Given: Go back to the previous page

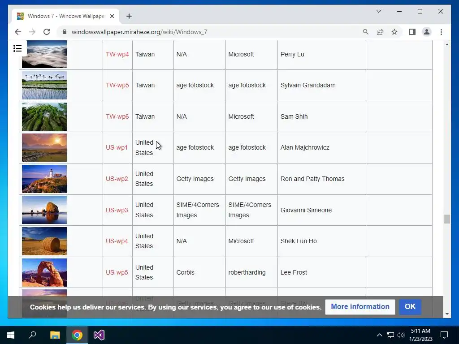Looking at the screenshot, I should [18, 32].
